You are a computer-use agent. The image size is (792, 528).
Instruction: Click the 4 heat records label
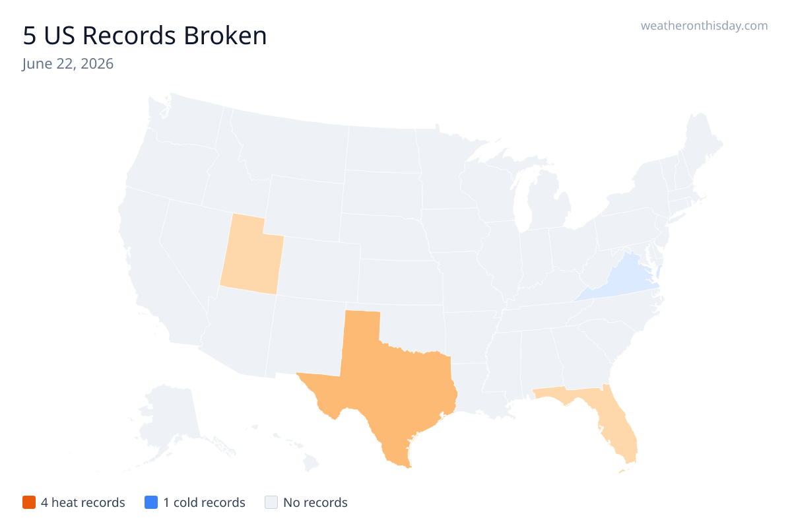[x=83, y=502]
